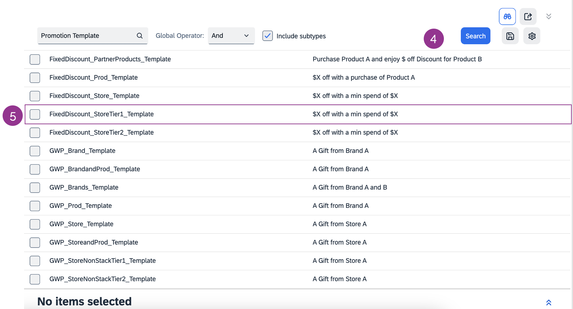Click the GWP_StoreNonStackTier2_Template item
Viewport: 573px width, 309px height.
102,279
